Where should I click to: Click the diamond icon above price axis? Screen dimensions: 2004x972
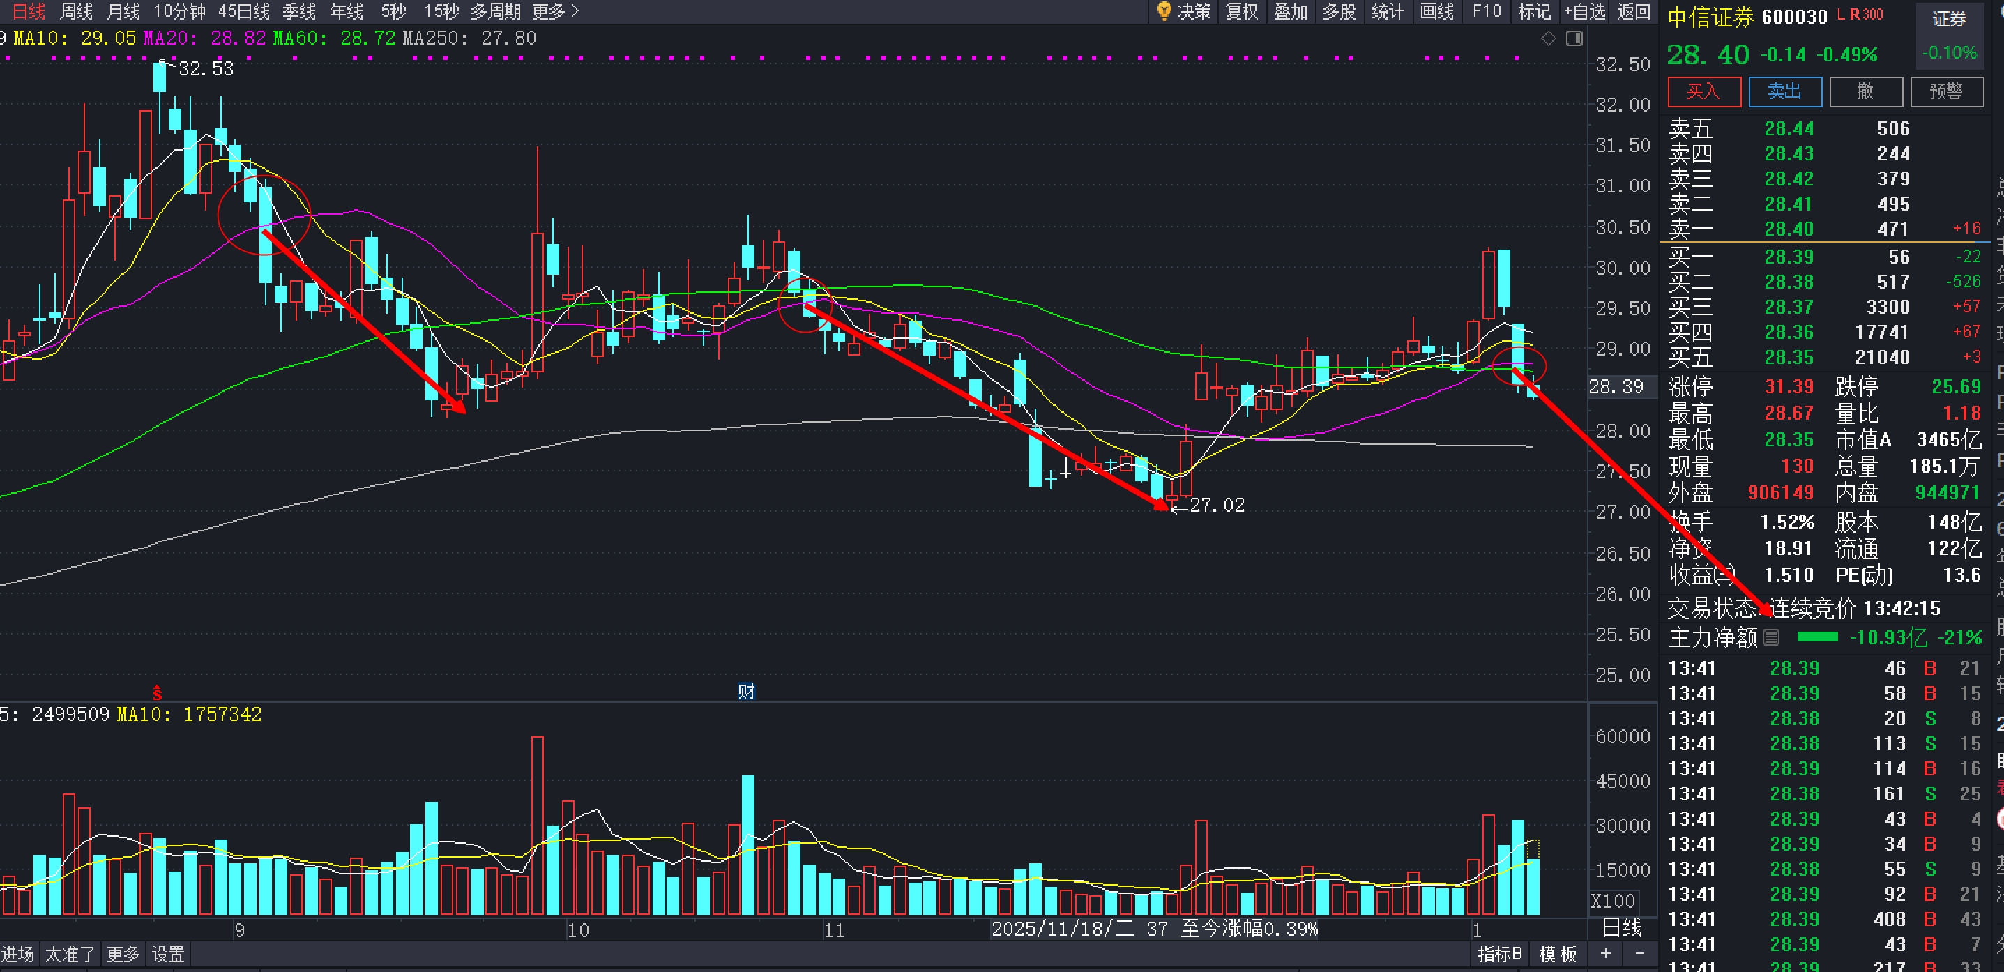(1548, 38)
